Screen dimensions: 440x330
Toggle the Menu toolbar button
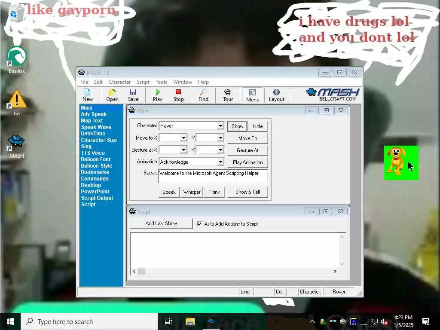(253, 95)
